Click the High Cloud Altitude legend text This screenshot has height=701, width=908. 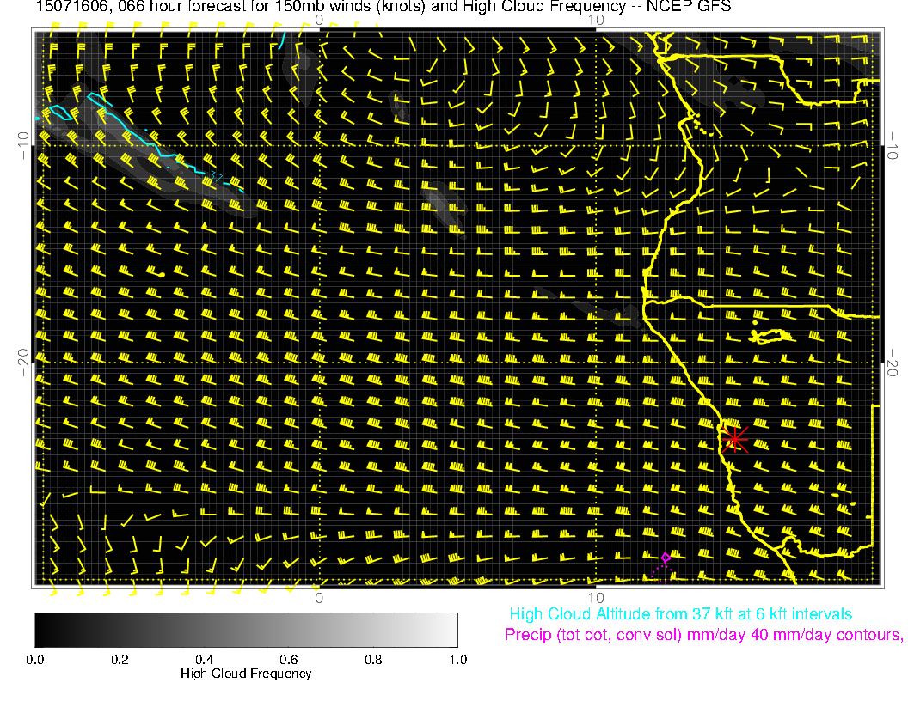(680, 614)
